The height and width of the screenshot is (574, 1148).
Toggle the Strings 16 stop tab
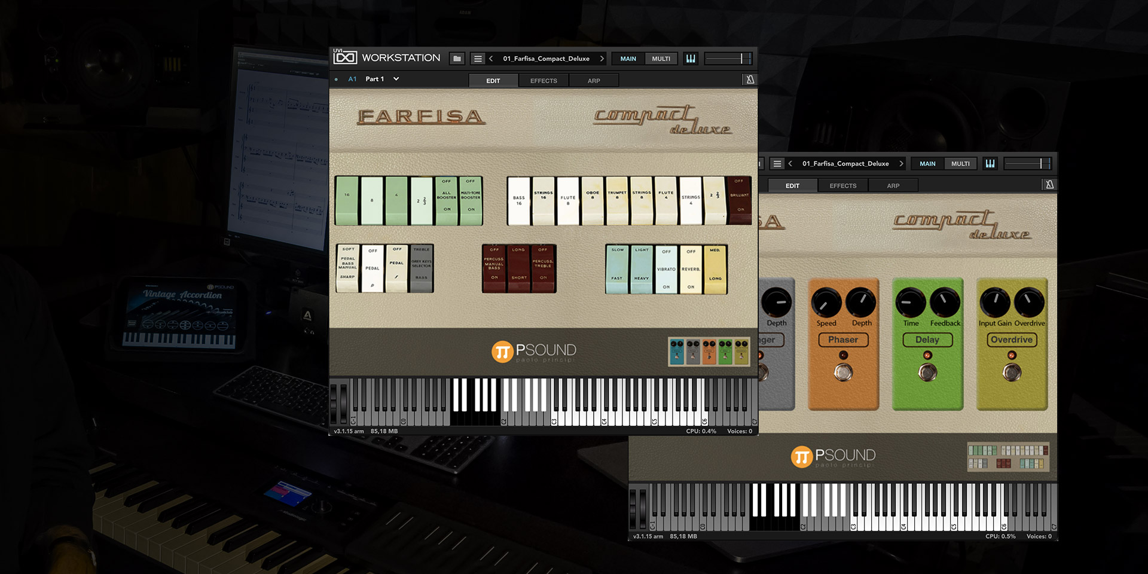pos(544,201)
